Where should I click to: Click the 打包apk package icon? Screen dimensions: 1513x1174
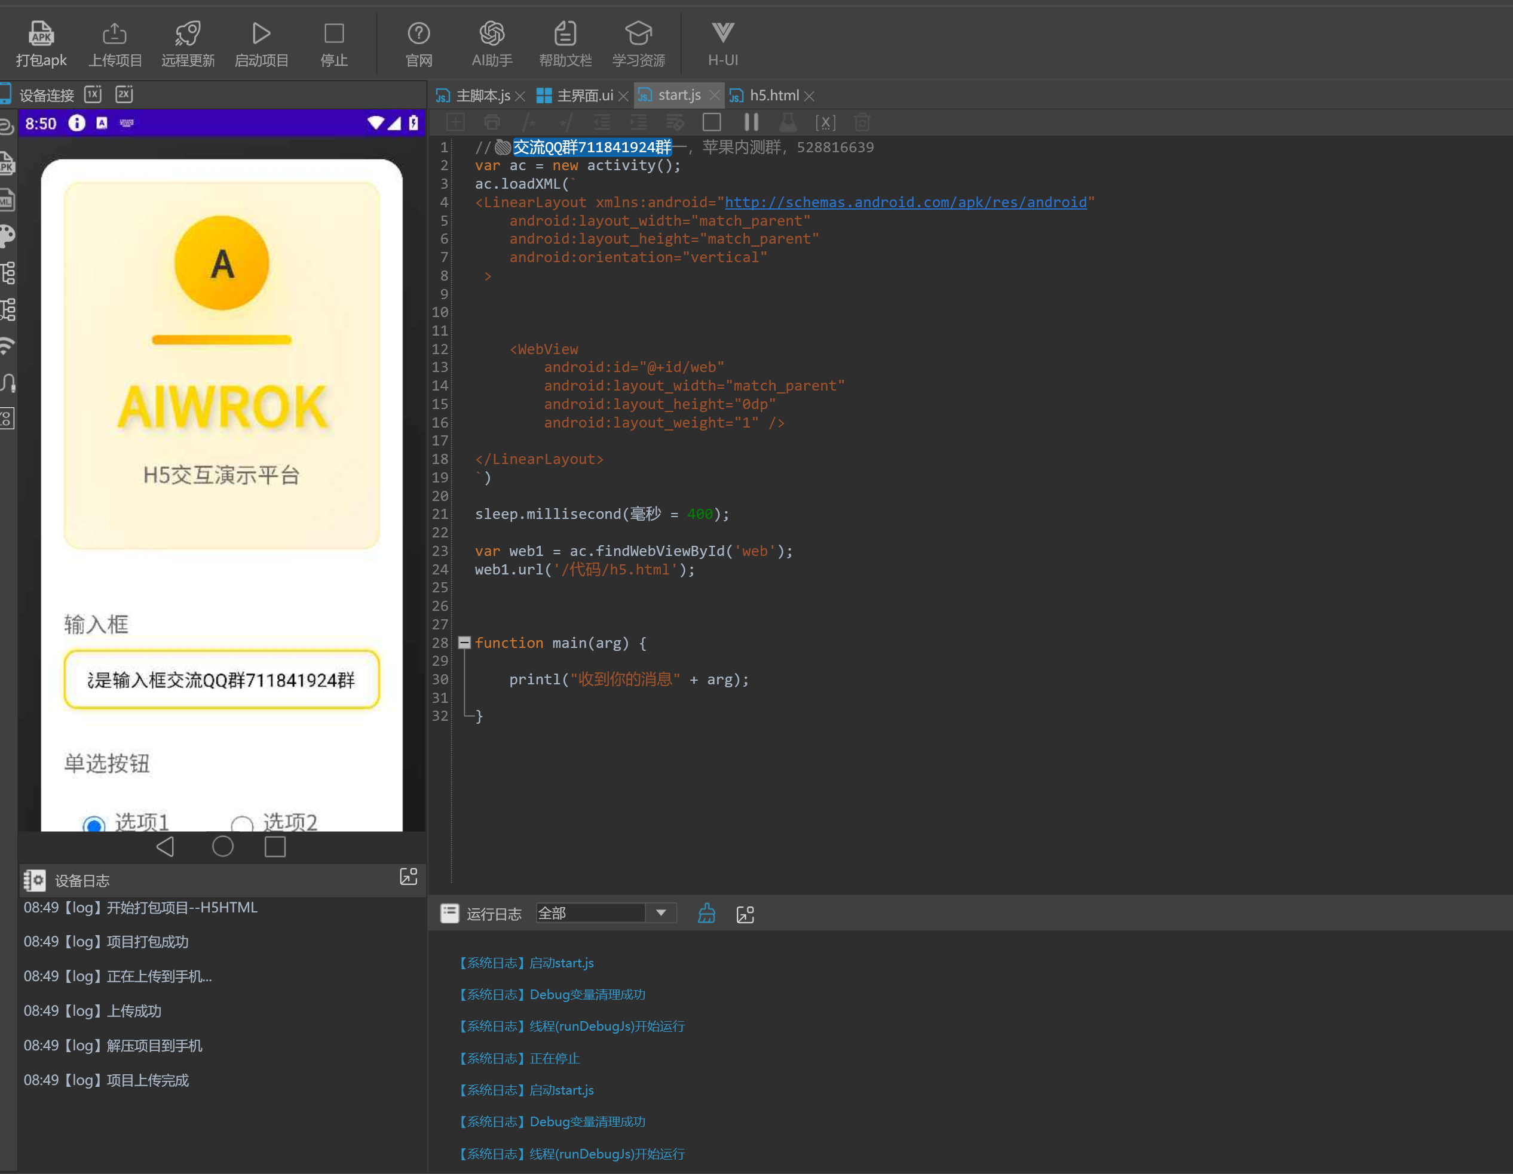tap(41, 44)
